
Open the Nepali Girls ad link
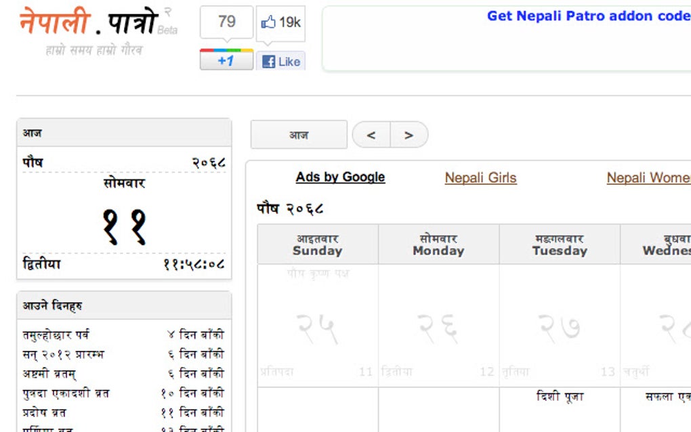click(480, 177)
